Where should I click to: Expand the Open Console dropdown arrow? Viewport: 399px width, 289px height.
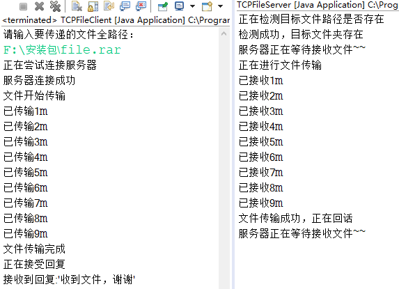click(x=221, y=6)
